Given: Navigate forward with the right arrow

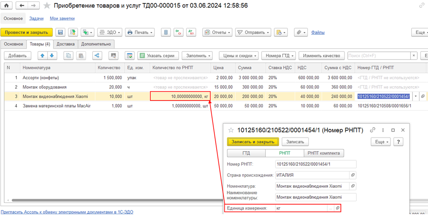Looking at the screenshot, I should [33, 6].
